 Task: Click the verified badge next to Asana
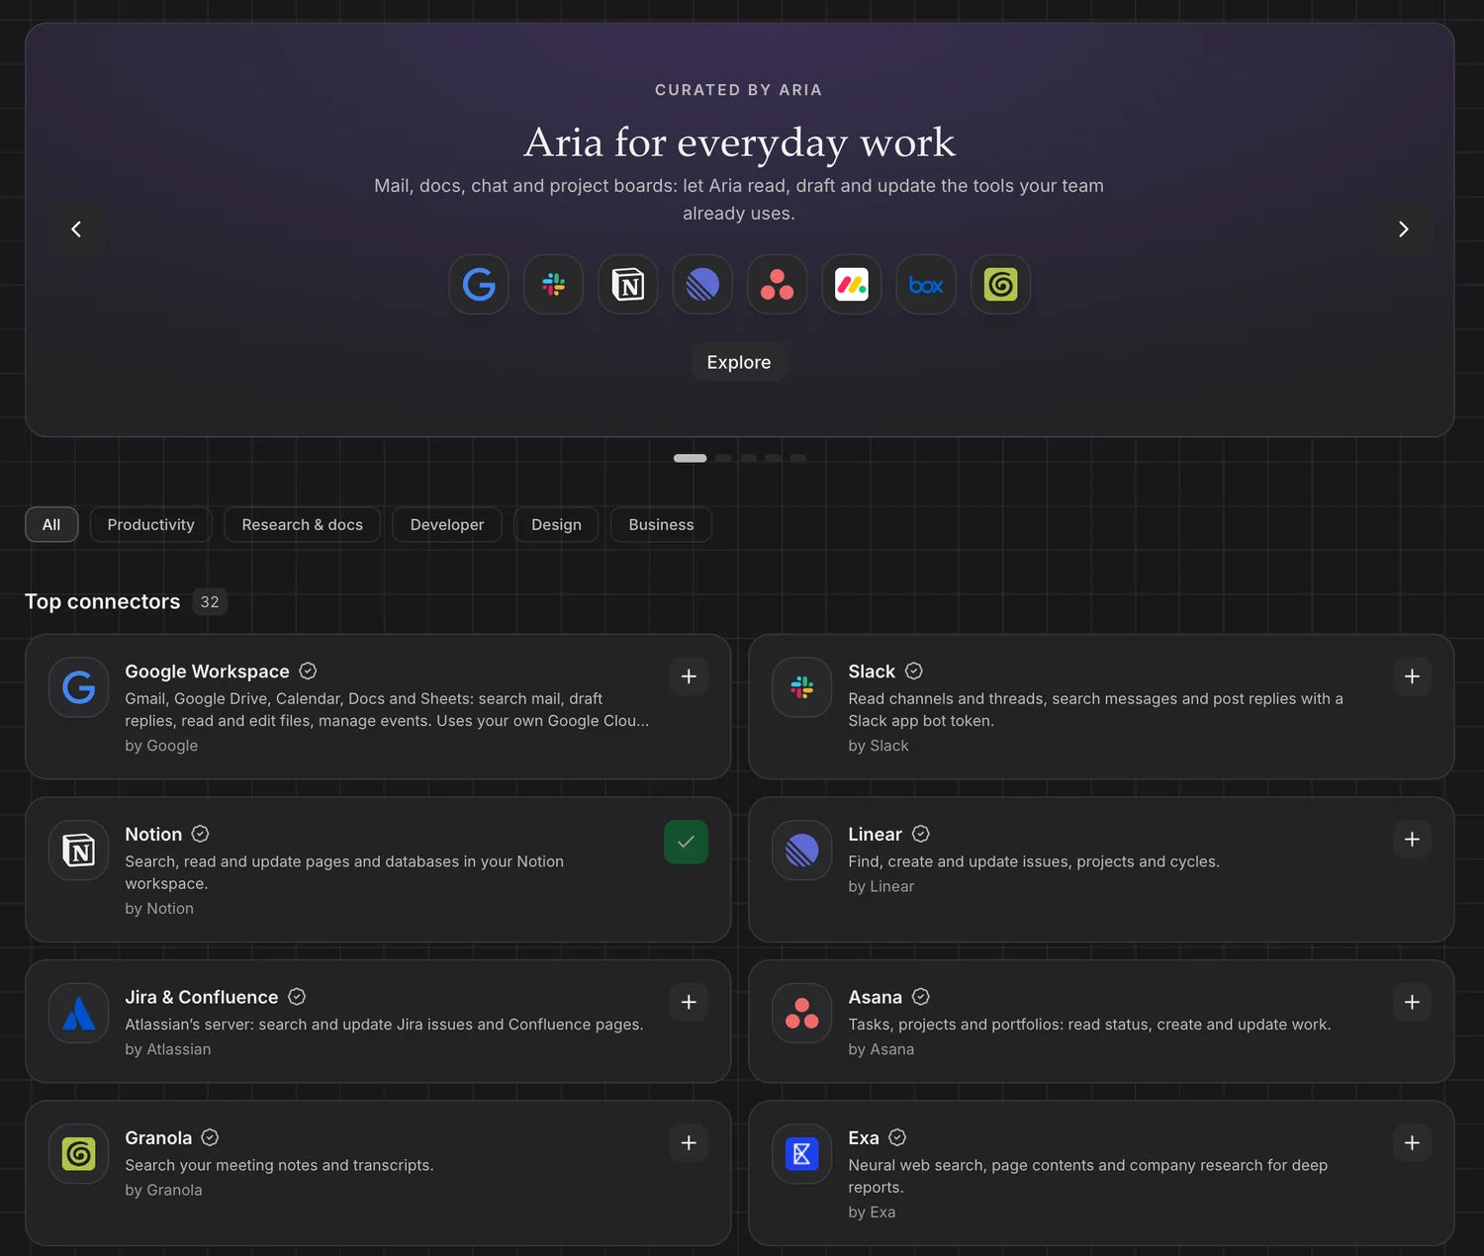click(921, 997)
